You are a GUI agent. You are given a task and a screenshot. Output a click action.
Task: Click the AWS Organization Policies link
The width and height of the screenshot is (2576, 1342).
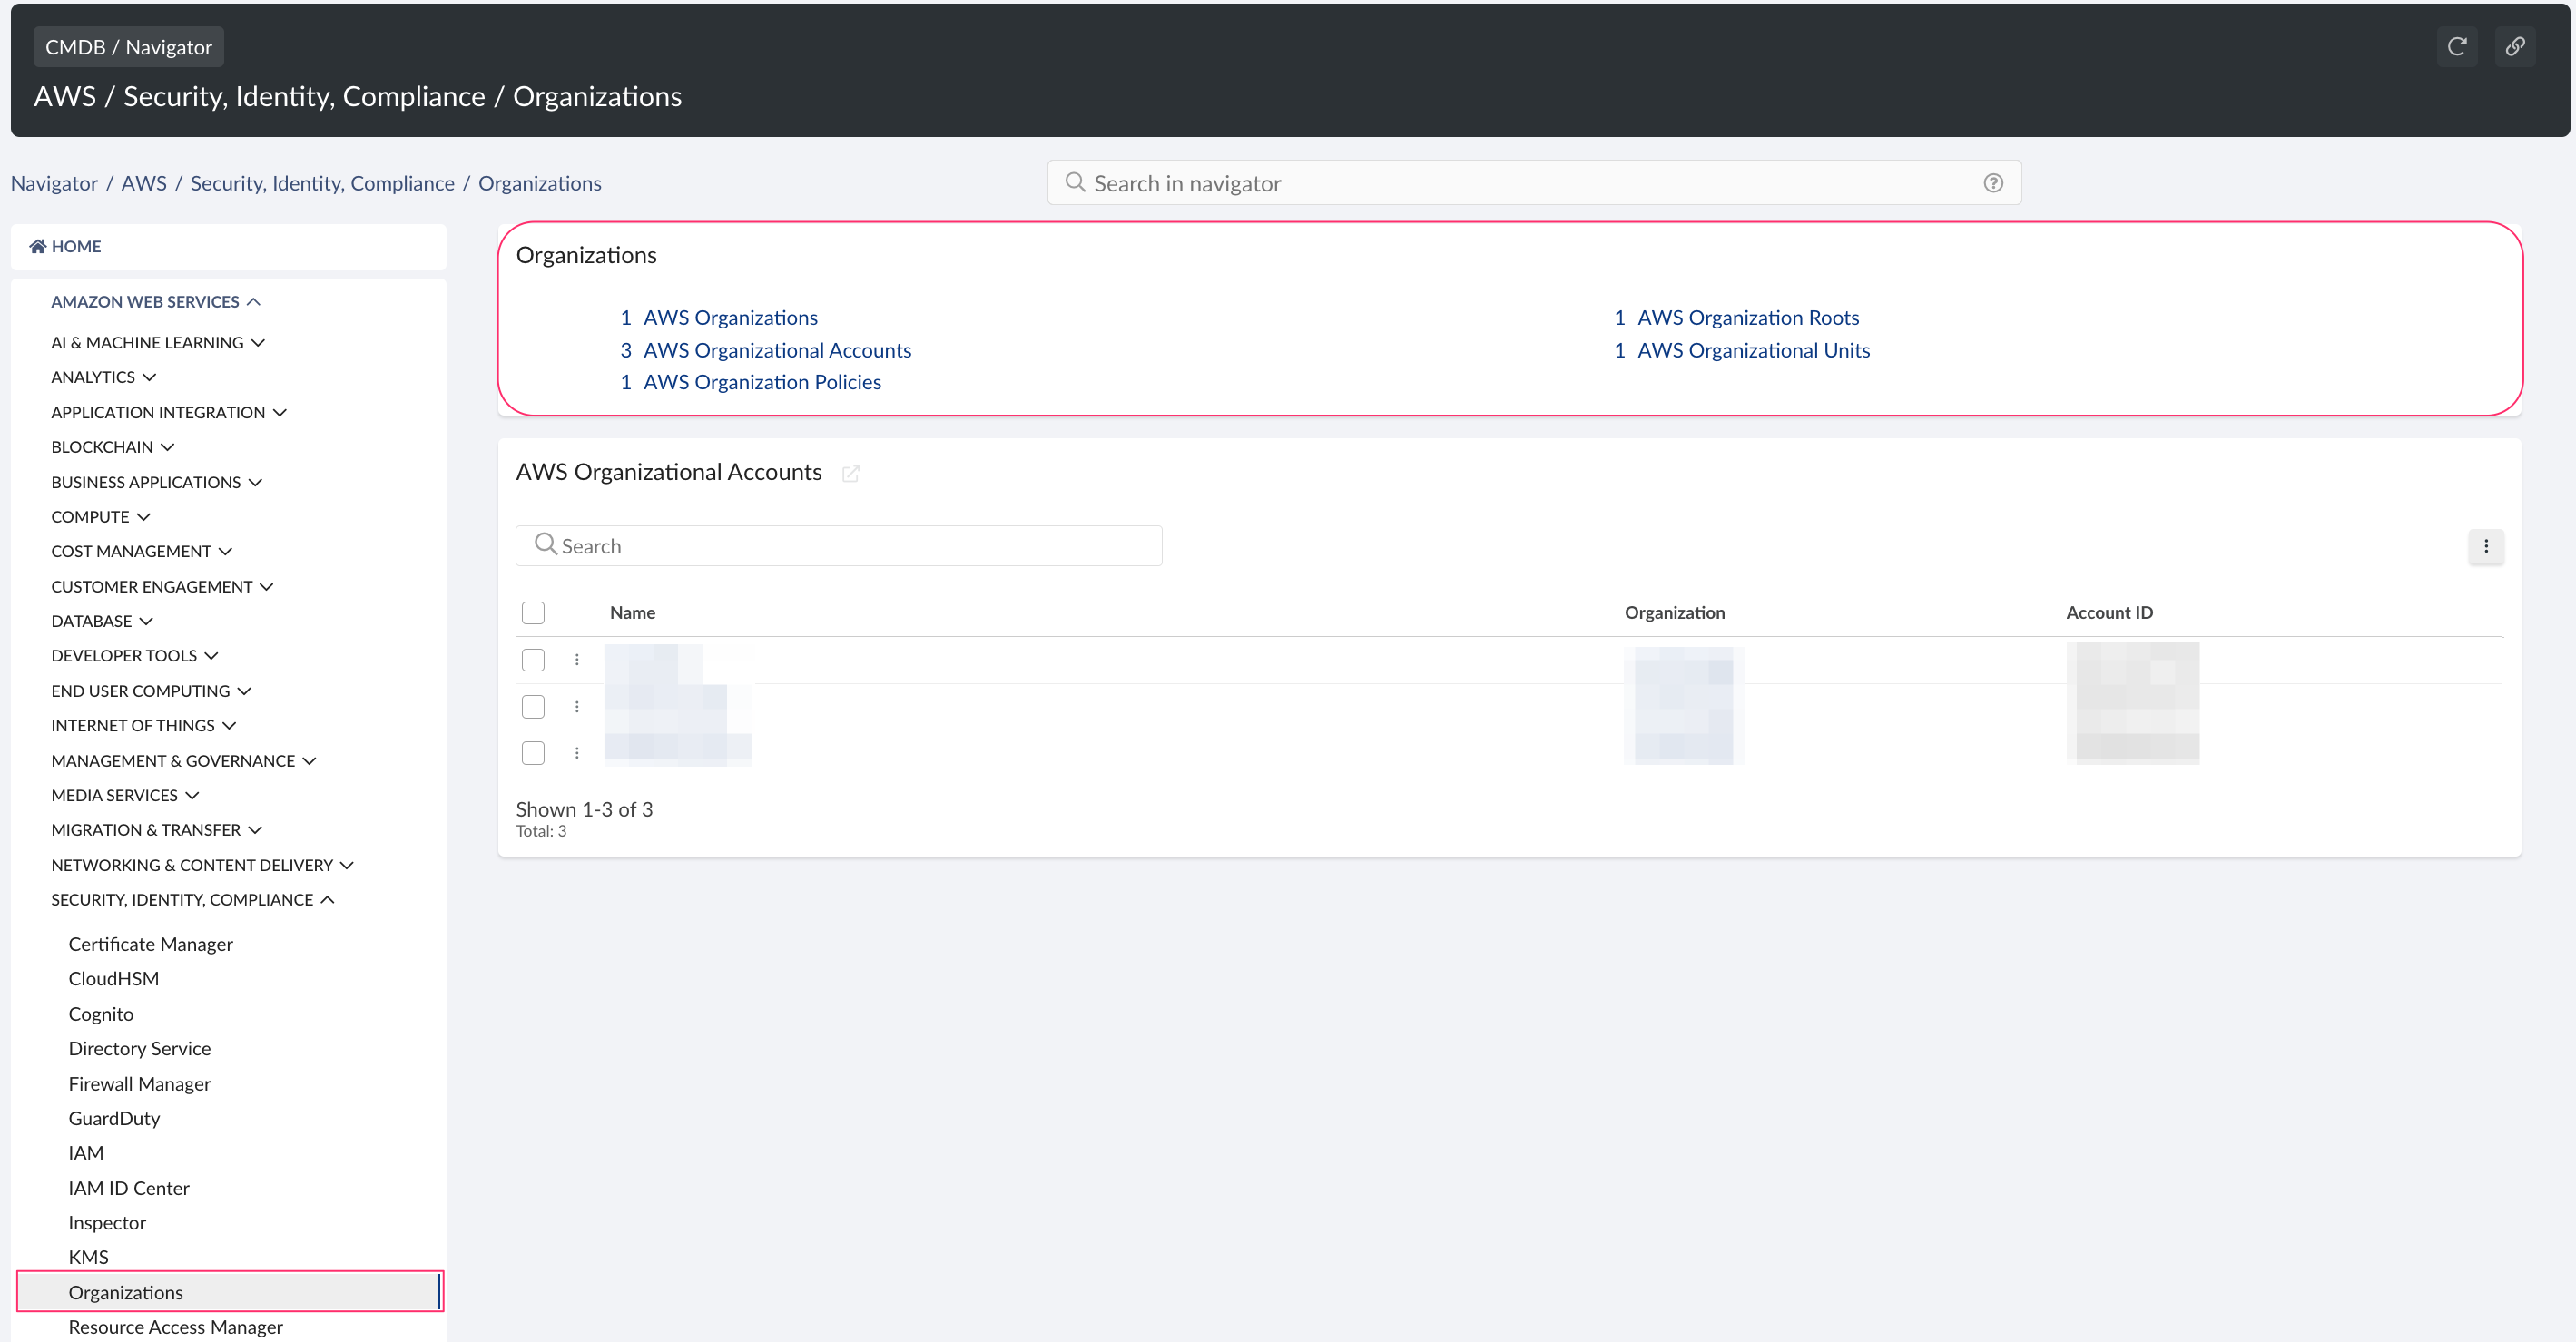[x=762, y=381]
